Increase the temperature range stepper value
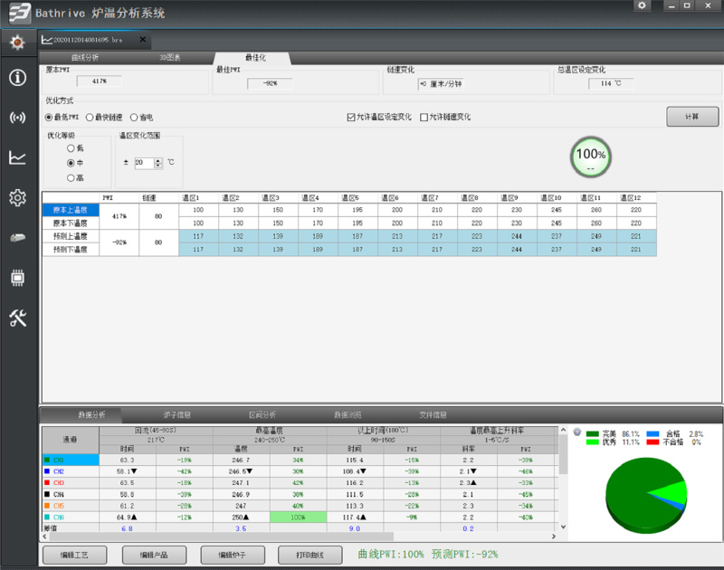 158,160
